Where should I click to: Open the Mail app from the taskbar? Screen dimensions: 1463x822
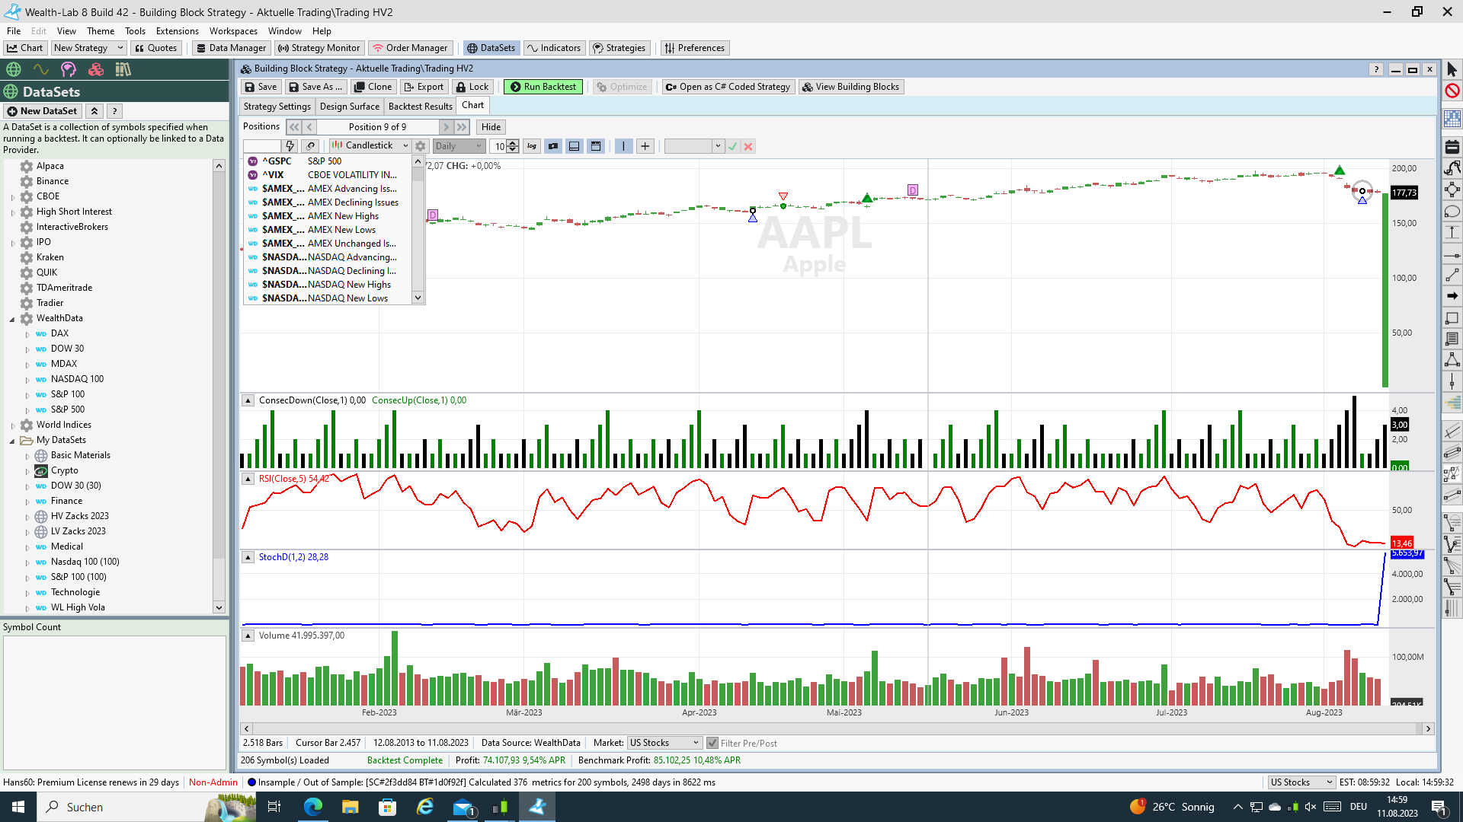pos(463,807)
